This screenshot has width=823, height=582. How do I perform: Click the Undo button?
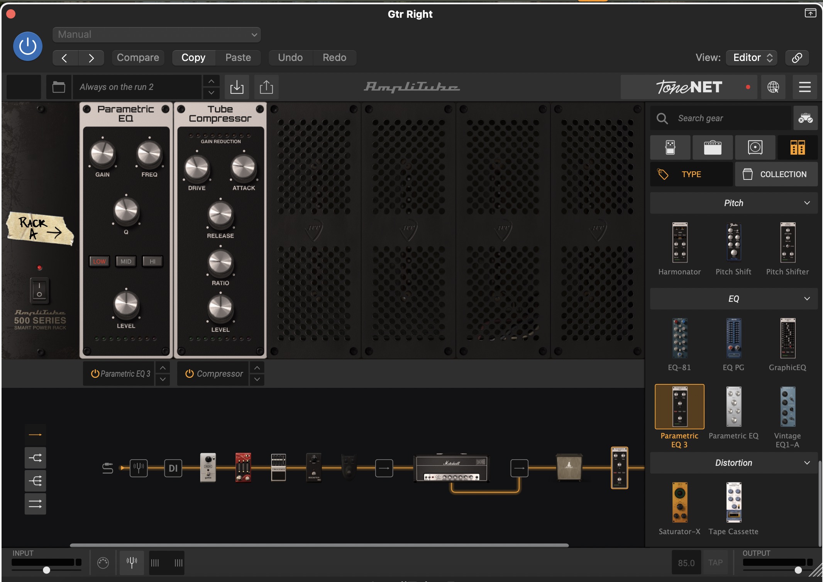(290, 58)
